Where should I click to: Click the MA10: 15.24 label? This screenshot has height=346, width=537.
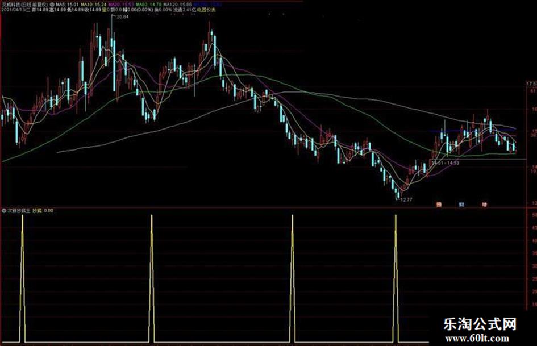tap(94, 5)
